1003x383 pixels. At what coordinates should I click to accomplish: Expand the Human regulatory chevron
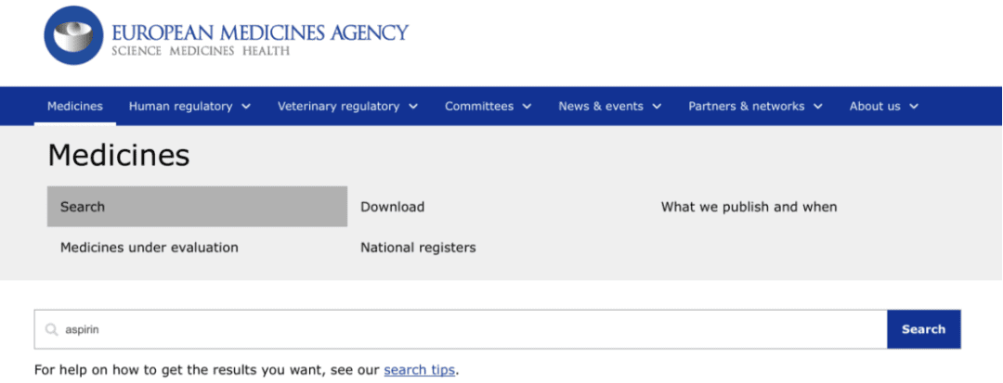(246, 107)
